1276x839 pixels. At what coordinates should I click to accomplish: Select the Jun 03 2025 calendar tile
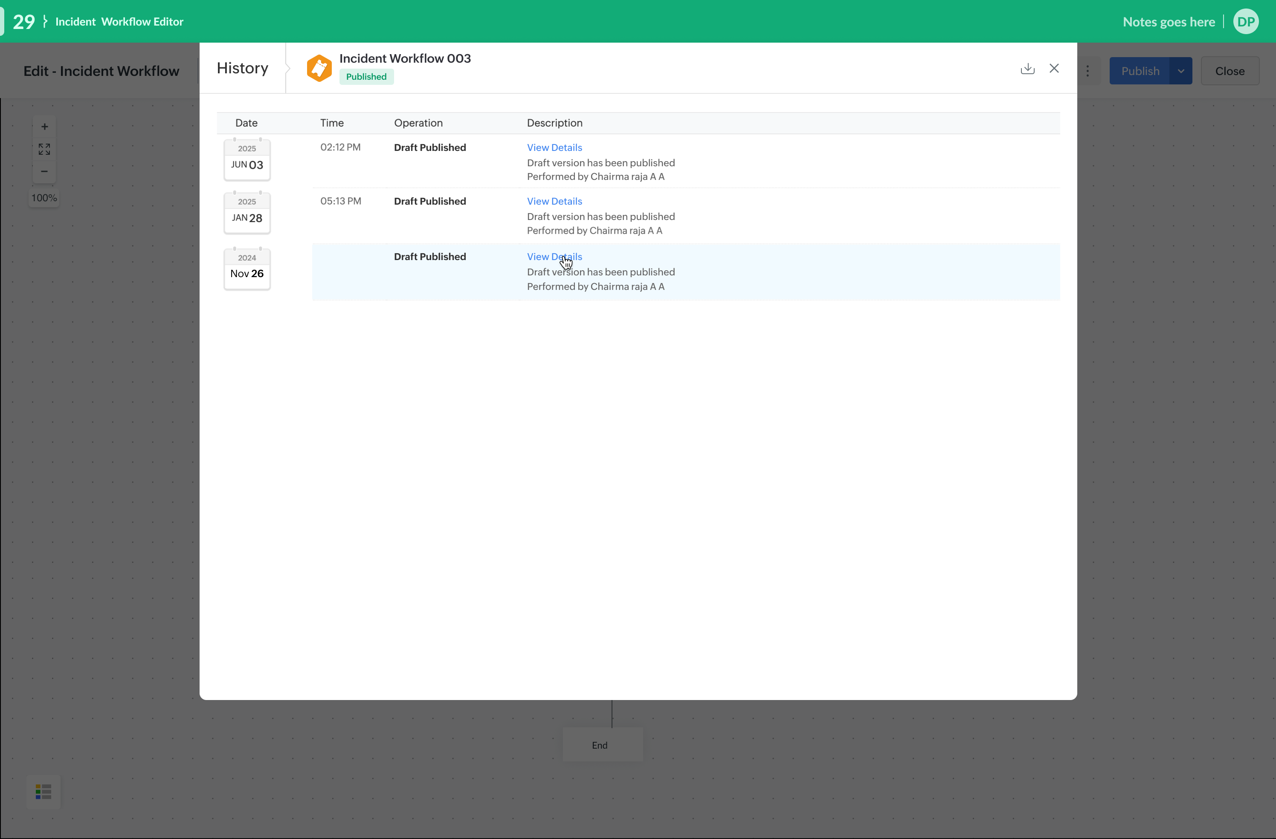[246, 160]
